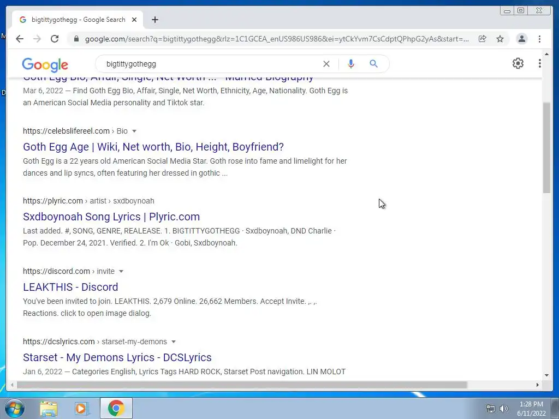This screenshot has width=559, height=419.
Task: Expand options for dcslyrics.com result
Action: click(x=174, y=342)
